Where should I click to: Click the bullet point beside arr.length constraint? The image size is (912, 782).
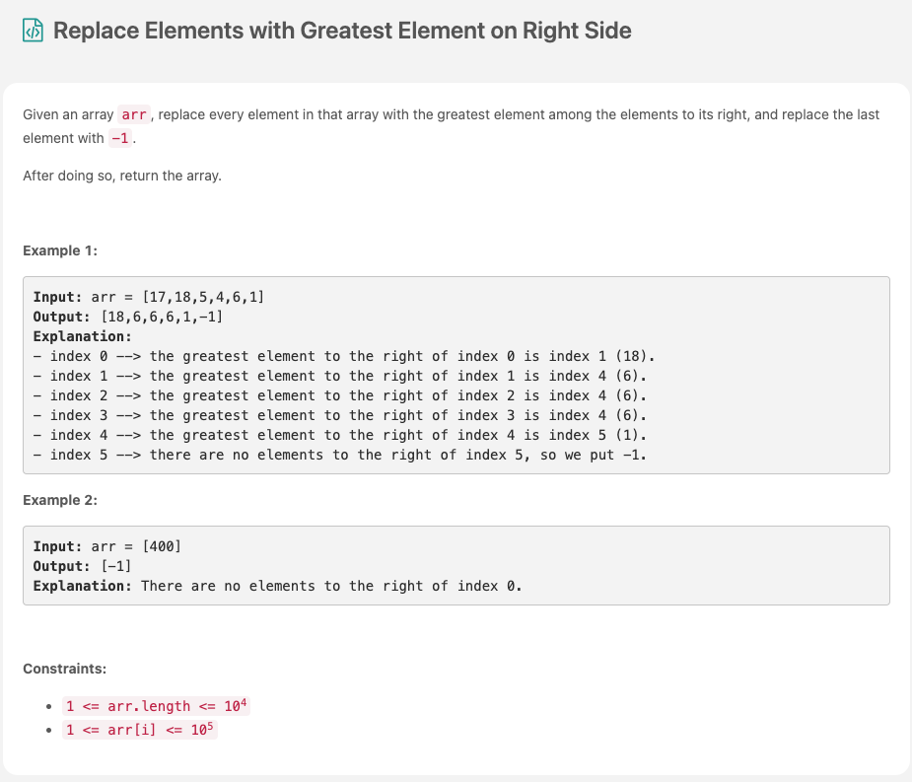pyautogui.click(x=48, y=706)
